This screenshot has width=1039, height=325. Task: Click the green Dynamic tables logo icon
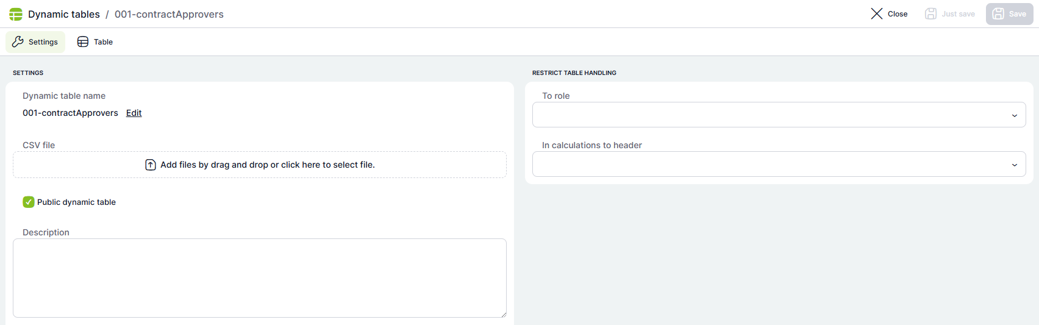tap(16, 14)
